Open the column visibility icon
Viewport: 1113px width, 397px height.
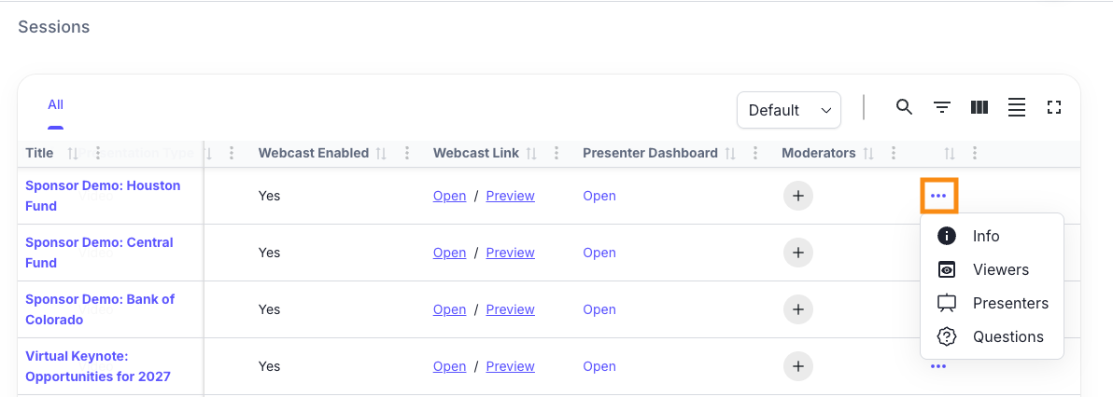pyautogui.click(x=979, y=108)
